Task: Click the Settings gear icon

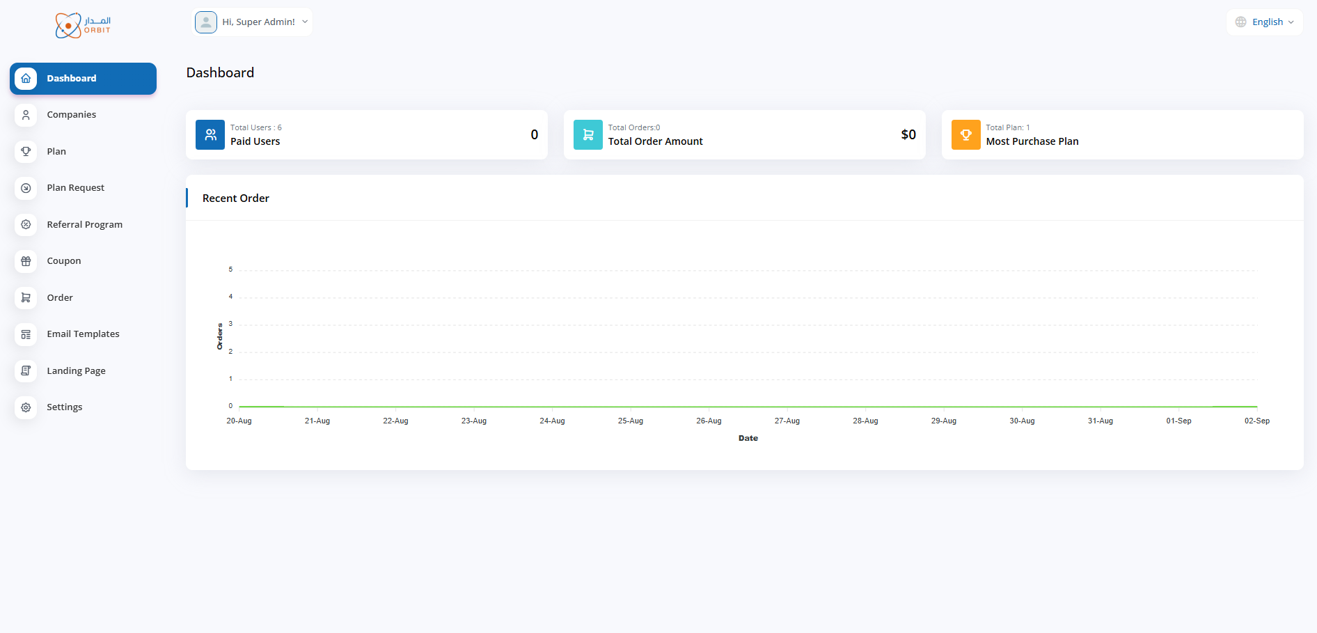Action: (x=26, y=407)
